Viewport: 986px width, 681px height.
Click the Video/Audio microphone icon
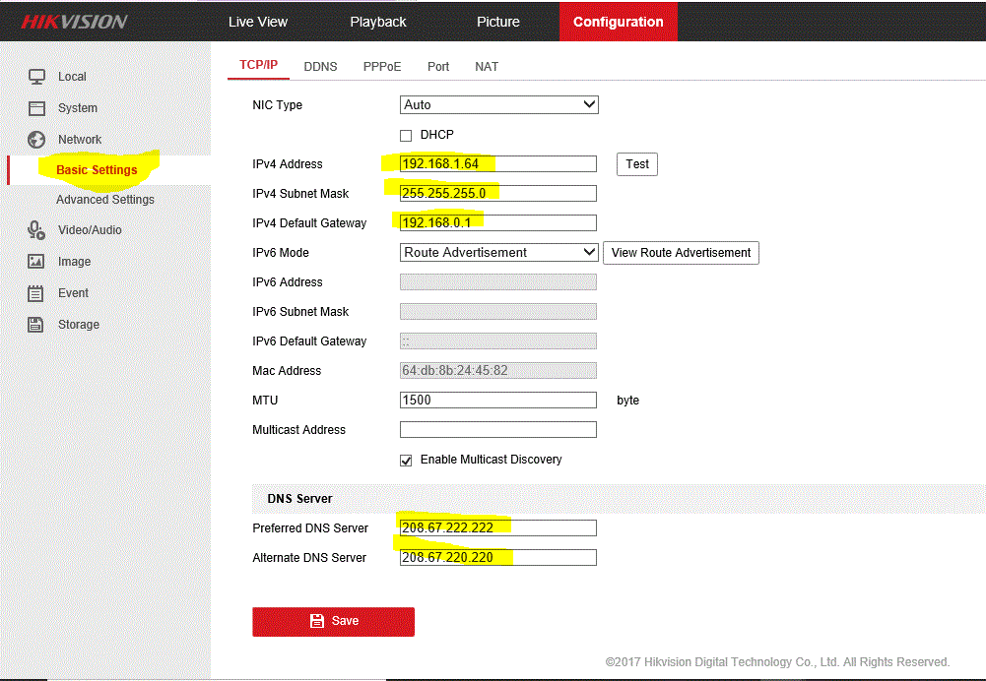[x=36, y=230]
